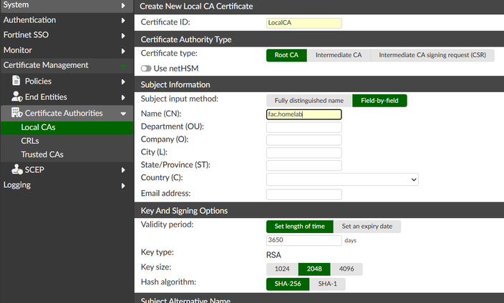This screenshot has width=504, height=303.
Task: Click the validity period days field
Action: click(x=304, y=240)
